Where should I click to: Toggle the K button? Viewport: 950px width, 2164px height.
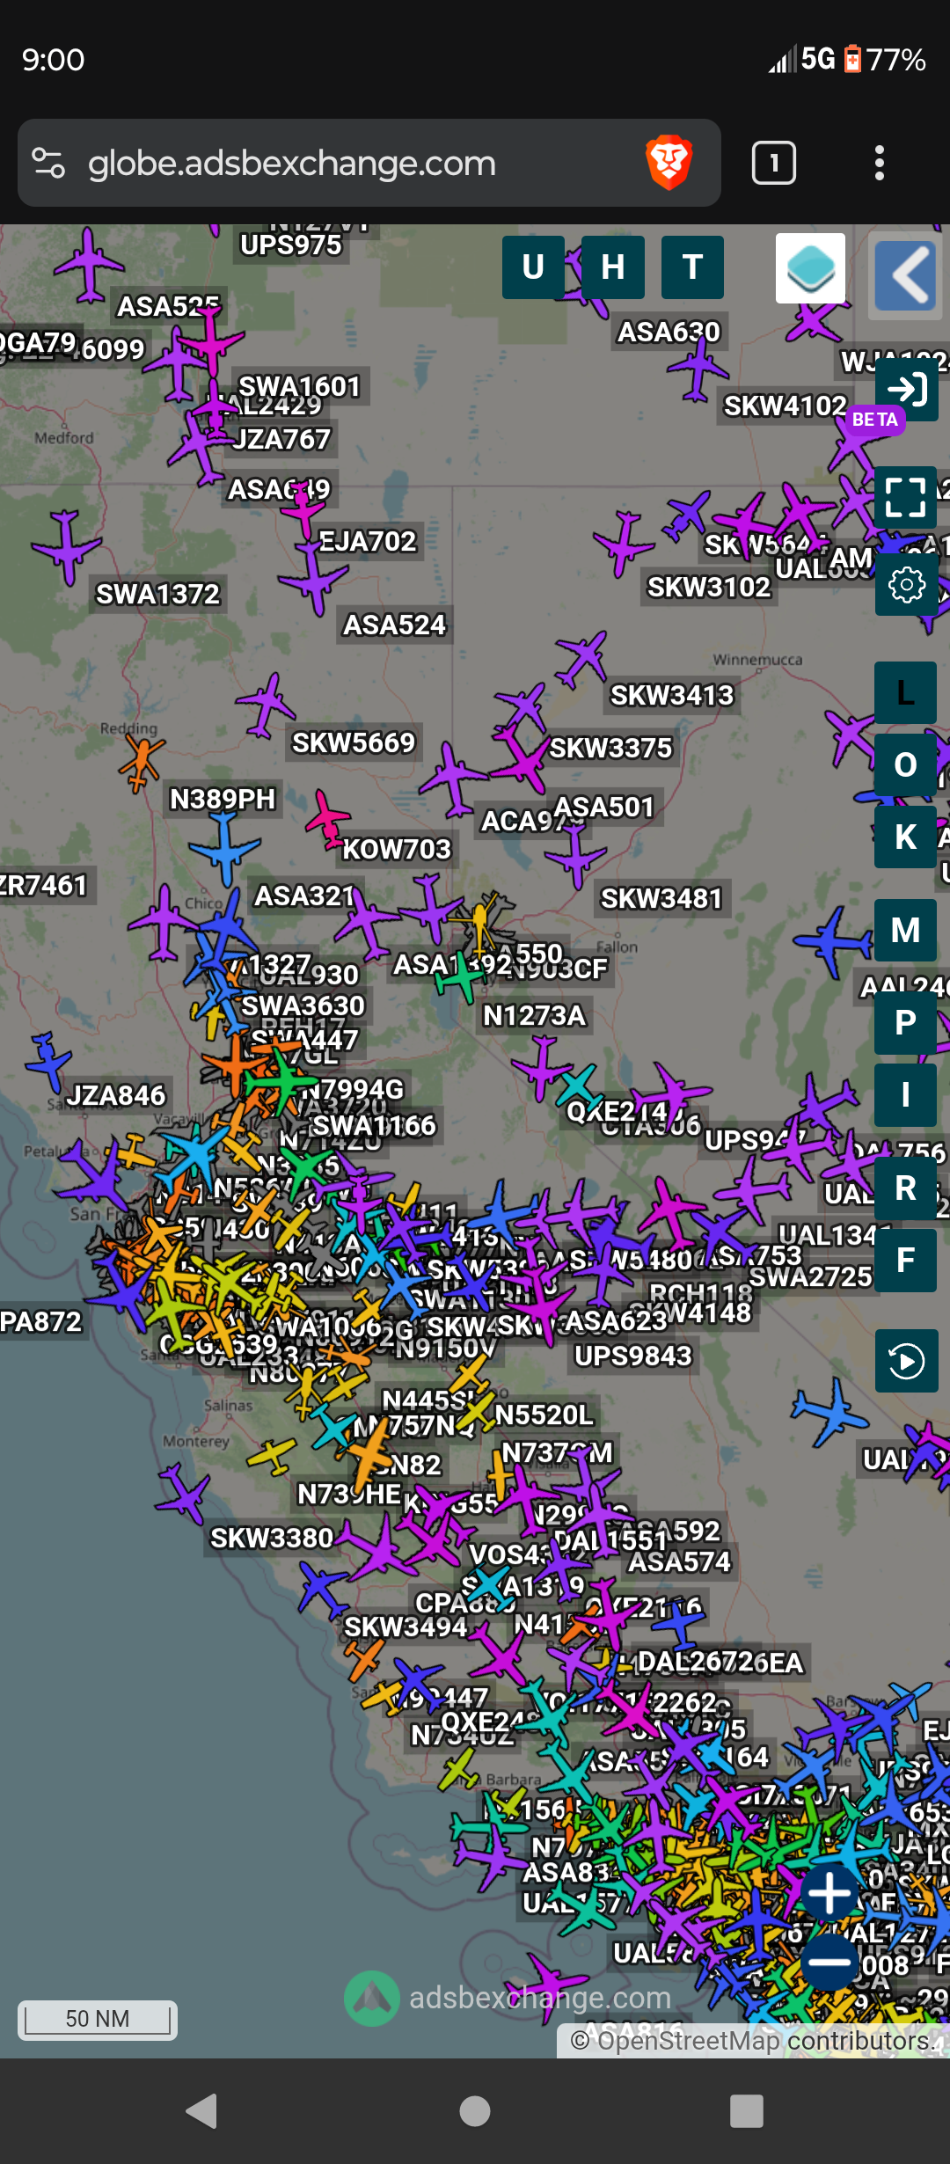pos(905,837)
